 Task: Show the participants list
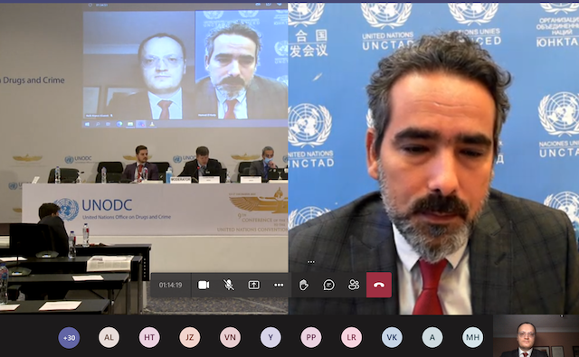coord(354,285)
